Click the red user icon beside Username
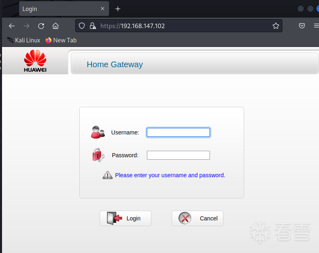The width and height of the screenshot is (319, 253). [x=98, y=132]
